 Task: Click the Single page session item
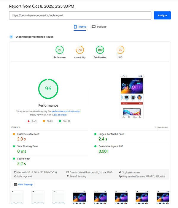click(131, 172)
